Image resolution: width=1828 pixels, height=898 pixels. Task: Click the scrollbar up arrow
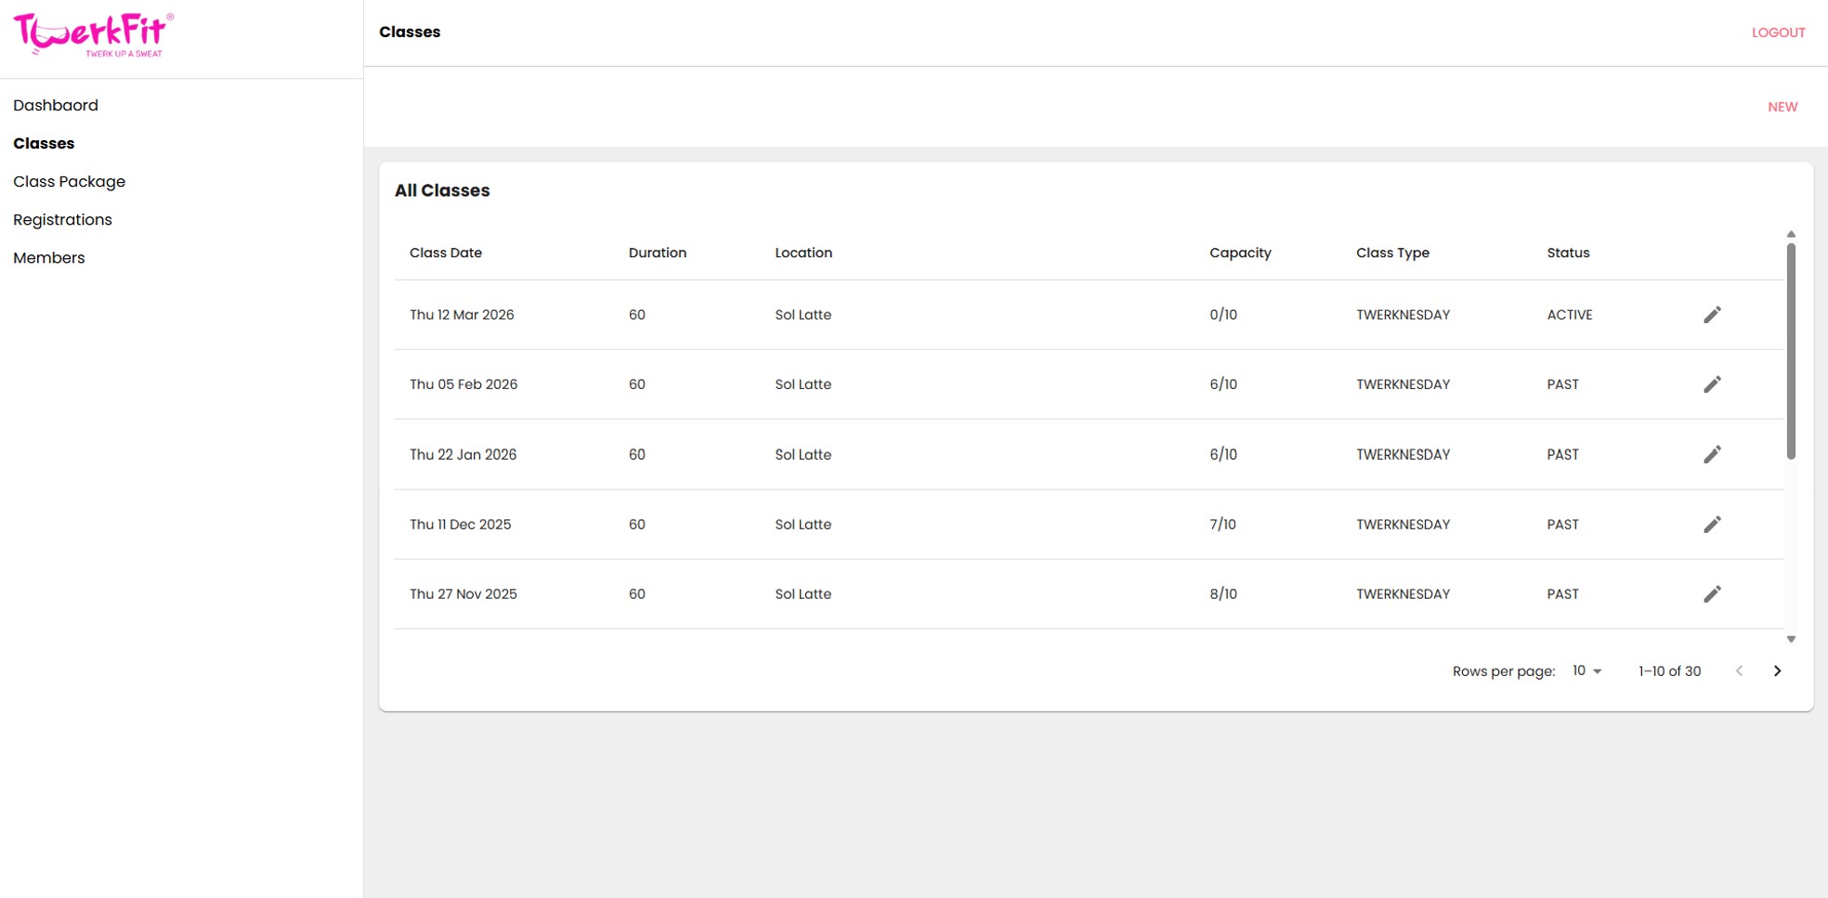1791,234
